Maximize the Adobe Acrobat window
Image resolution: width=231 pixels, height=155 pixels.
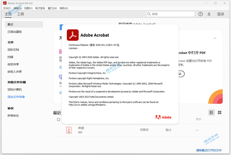(216, 3)
